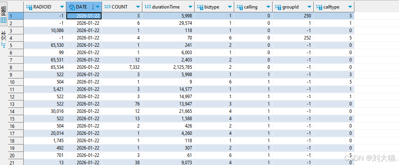
Task: Click the RADIOID cell 1,745
Action: point(45,141)
